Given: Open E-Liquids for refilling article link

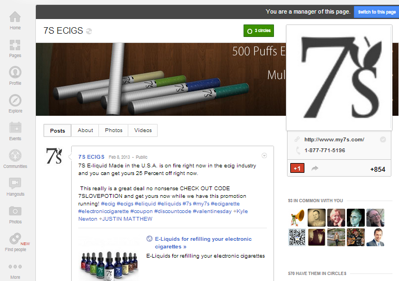Looking at the screenshot, I should (x=203, y=243).
